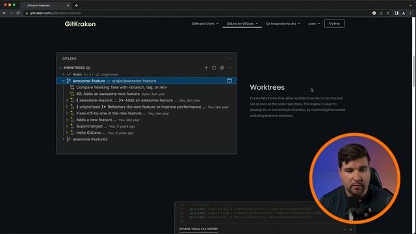Expand the awesome-feature2 worktree node
Screen dimensions: 416x234
pos(64,139)
